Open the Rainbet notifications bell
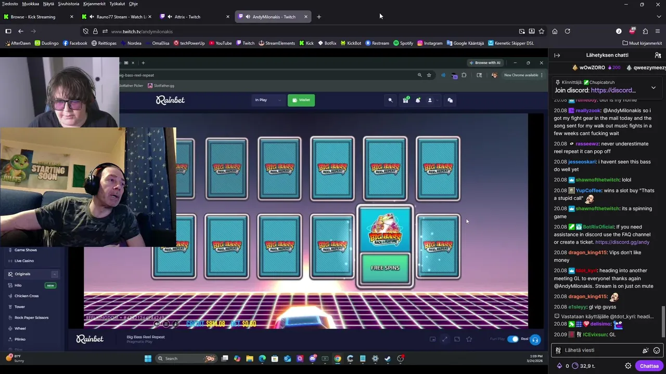Screen dimensions: 666x374 [x=418, y=100]
